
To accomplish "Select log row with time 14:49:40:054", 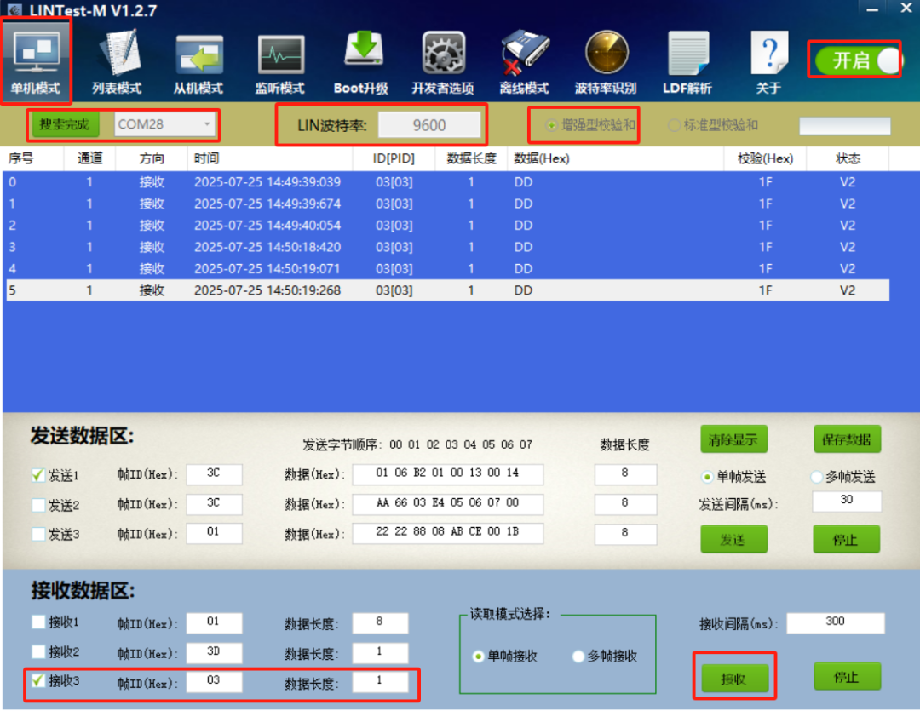I will coord(448,226).
